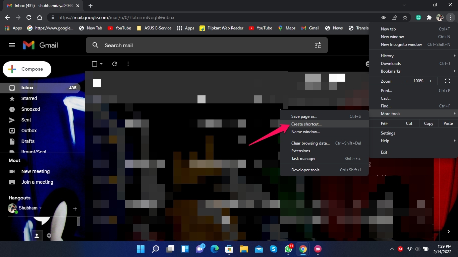Open Clear browsing data... option

(x=324, y=143)
